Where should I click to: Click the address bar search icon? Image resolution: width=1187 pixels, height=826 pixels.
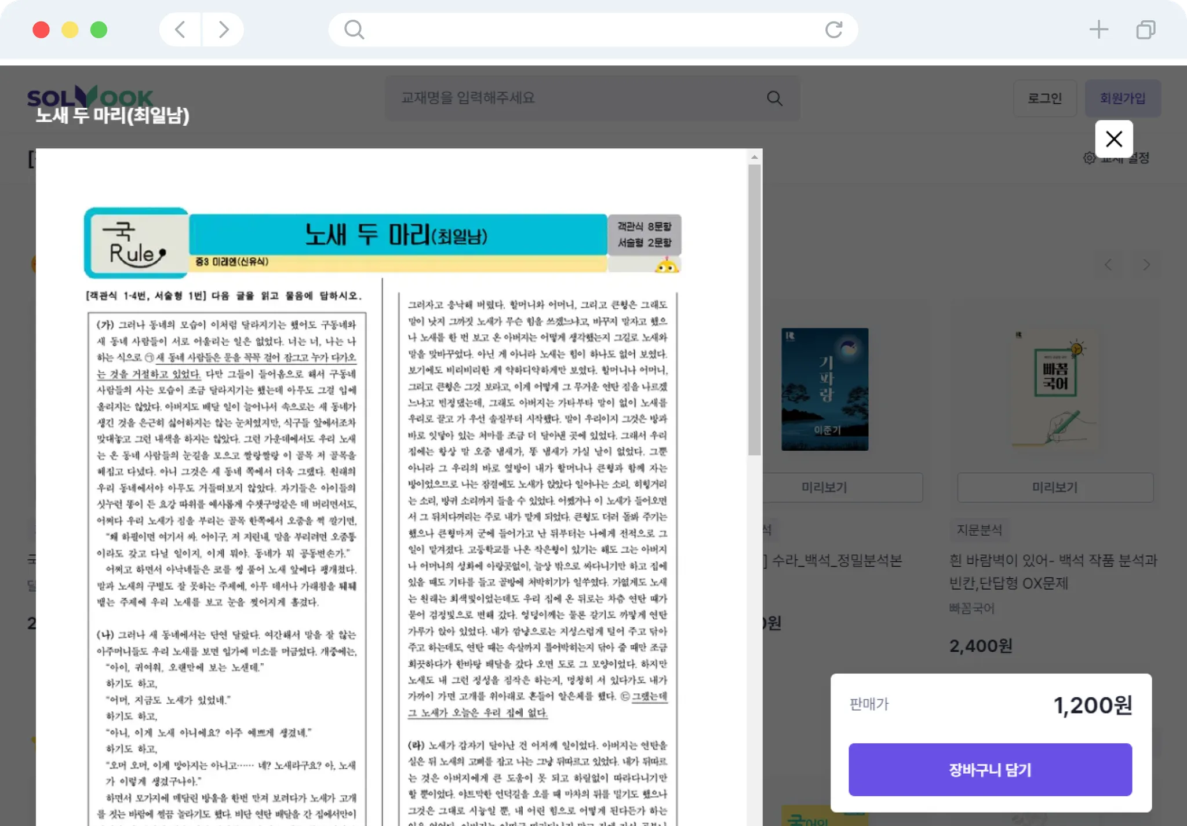click(354, 30)
